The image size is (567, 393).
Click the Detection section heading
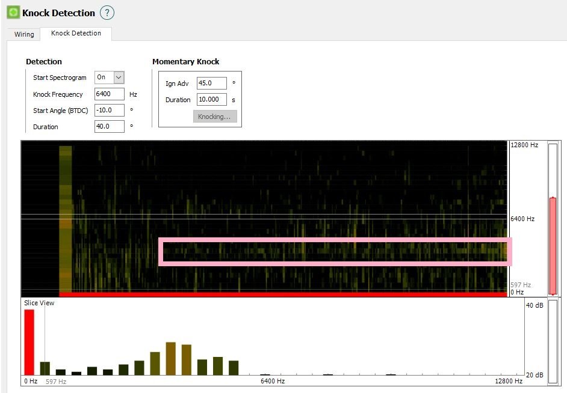[44, 62]
